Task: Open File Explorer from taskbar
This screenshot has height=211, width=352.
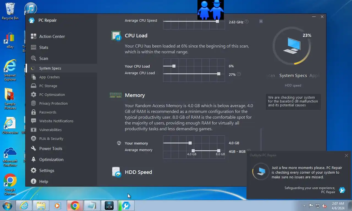Action: (41, 206)
